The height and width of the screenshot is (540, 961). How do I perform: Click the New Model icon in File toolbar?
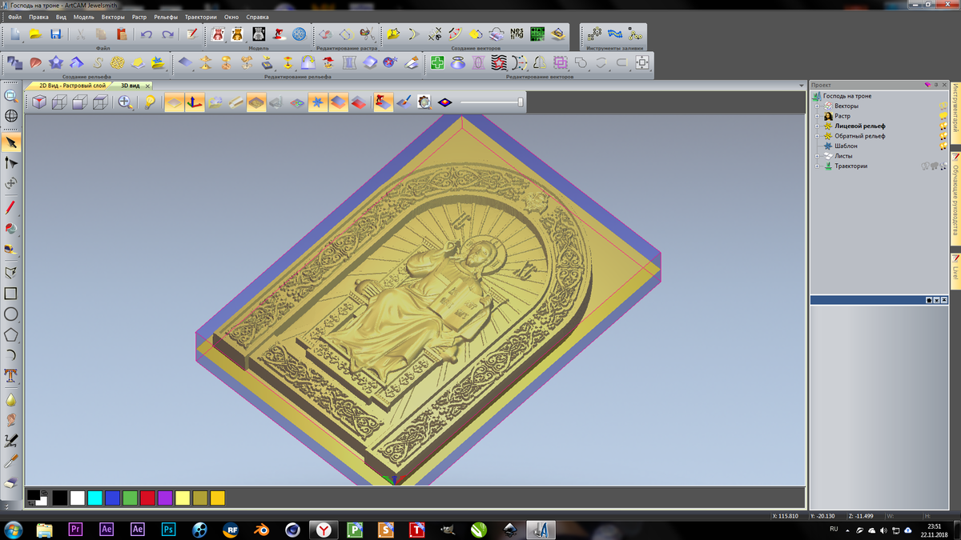click(15, 34)
